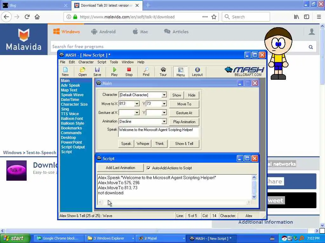Click the Talk It! app thumbnail
Screen dimensions: 325x243
click(x=17, y=171)
